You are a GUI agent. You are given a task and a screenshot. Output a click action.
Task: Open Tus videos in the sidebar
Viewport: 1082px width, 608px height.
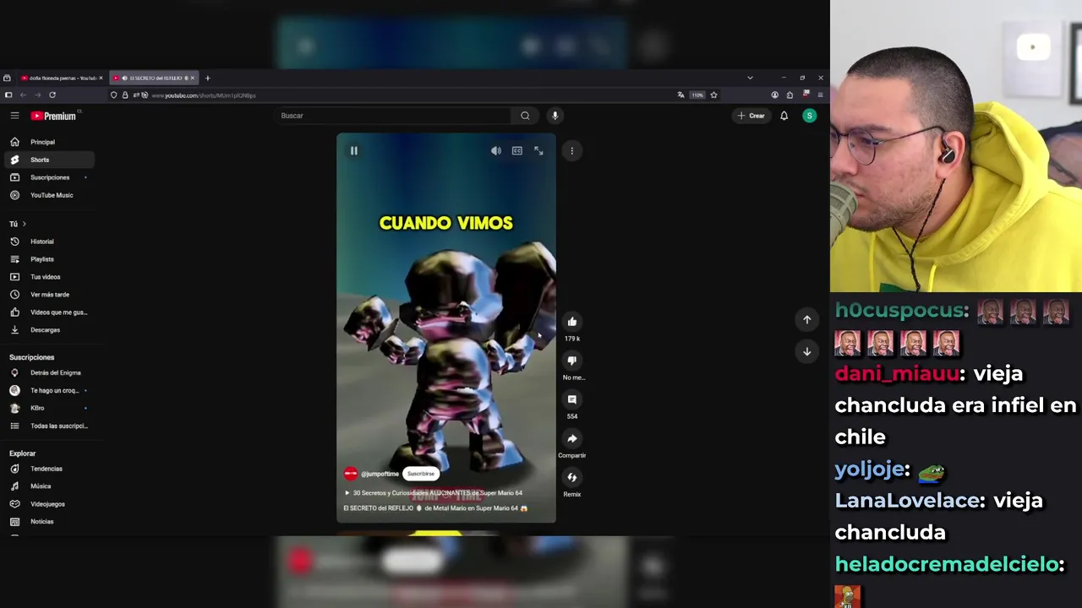tap(47, 277)
